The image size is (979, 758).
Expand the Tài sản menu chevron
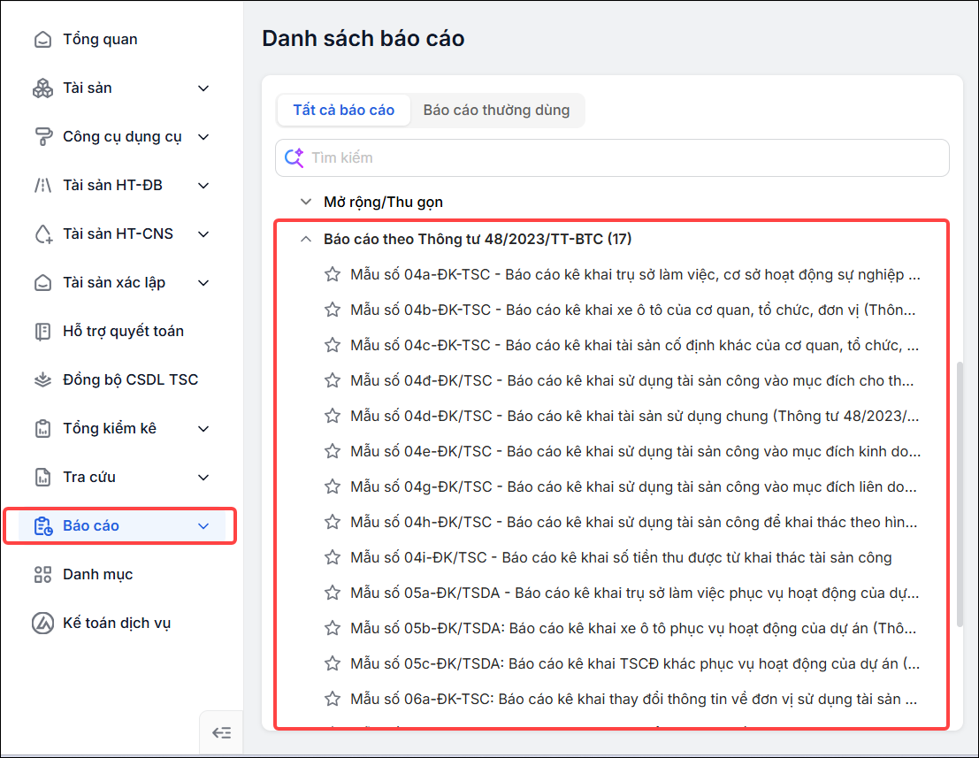click(203, 88)
